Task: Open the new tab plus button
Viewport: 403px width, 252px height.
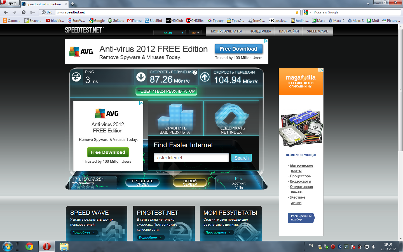Action: (72, 4)
